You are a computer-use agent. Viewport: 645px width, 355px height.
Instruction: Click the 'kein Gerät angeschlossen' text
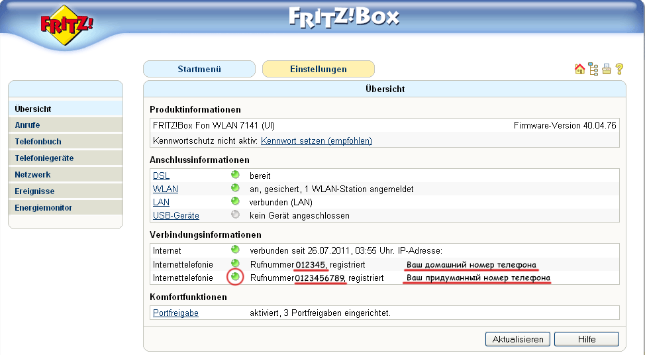point(299,215)
